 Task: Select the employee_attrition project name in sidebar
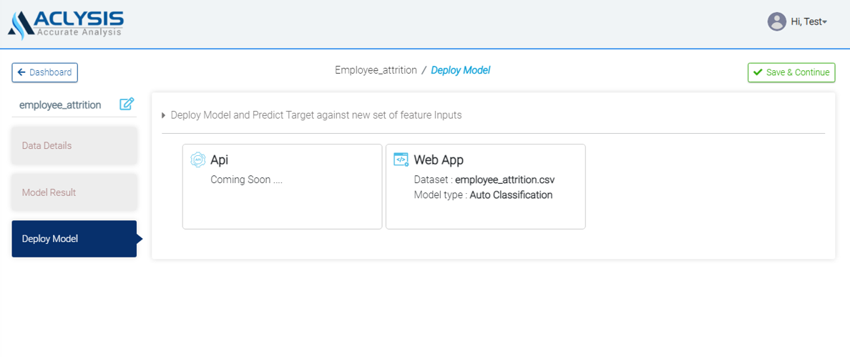tap(60, 104)
